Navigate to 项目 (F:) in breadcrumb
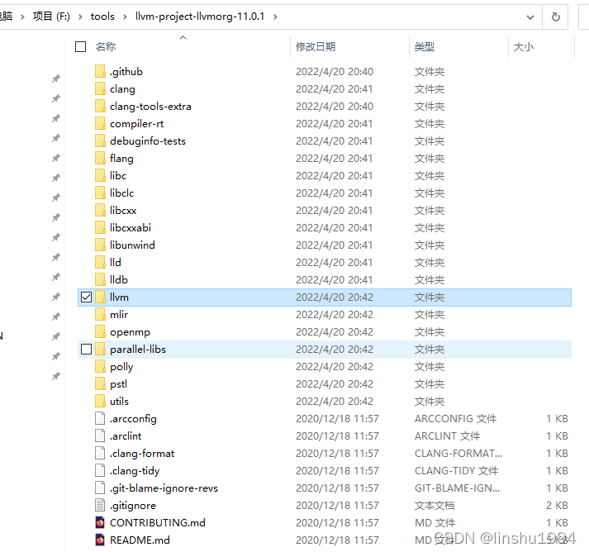Screen dimensions: 589x552 pos(51,17)
